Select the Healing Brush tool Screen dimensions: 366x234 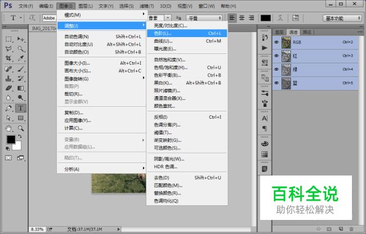(x=8, y=69)
